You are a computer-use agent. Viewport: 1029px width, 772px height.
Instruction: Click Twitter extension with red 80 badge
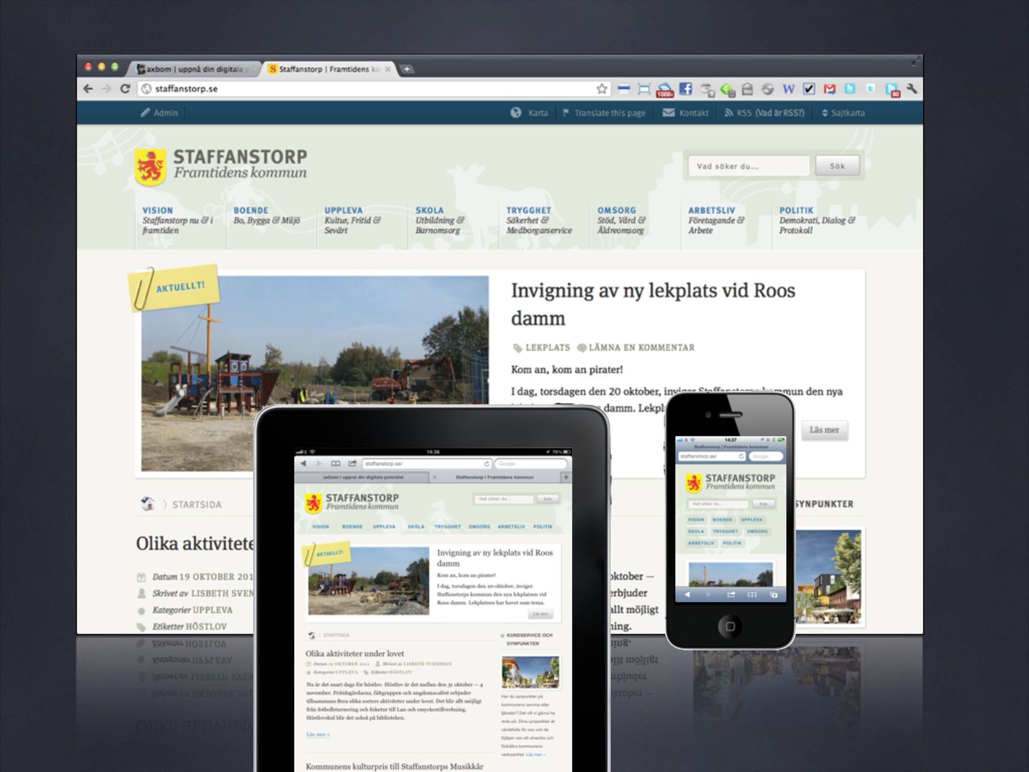[x=892, y=90]
